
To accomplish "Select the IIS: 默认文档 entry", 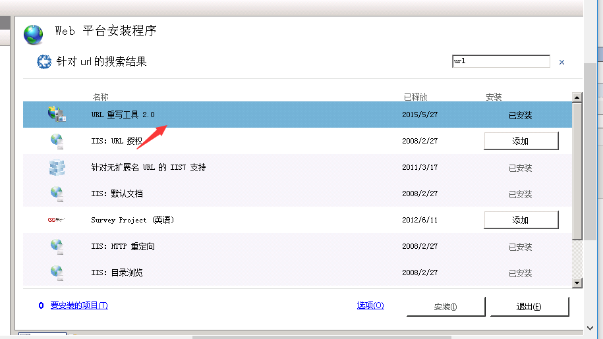I will [297, 194].
